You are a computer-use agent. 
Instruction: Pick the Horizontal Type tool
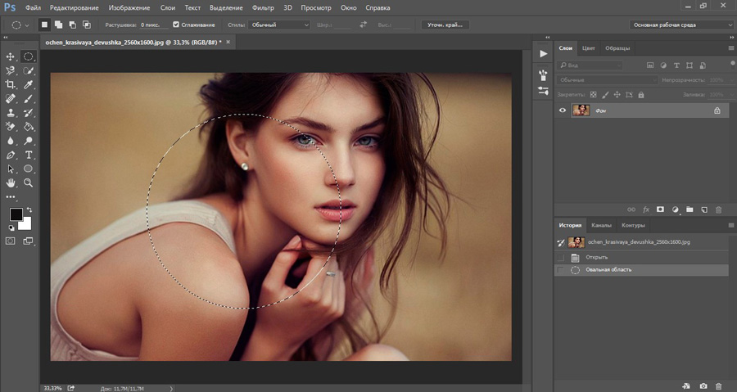pos(29,155)
